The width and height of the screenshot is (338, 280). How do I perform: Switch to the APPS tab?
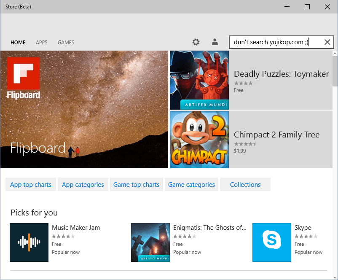pyautogui.click(x=42, y=43)
